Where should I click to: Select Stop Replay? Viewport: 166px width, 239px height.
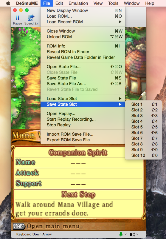tap(83, 125)
